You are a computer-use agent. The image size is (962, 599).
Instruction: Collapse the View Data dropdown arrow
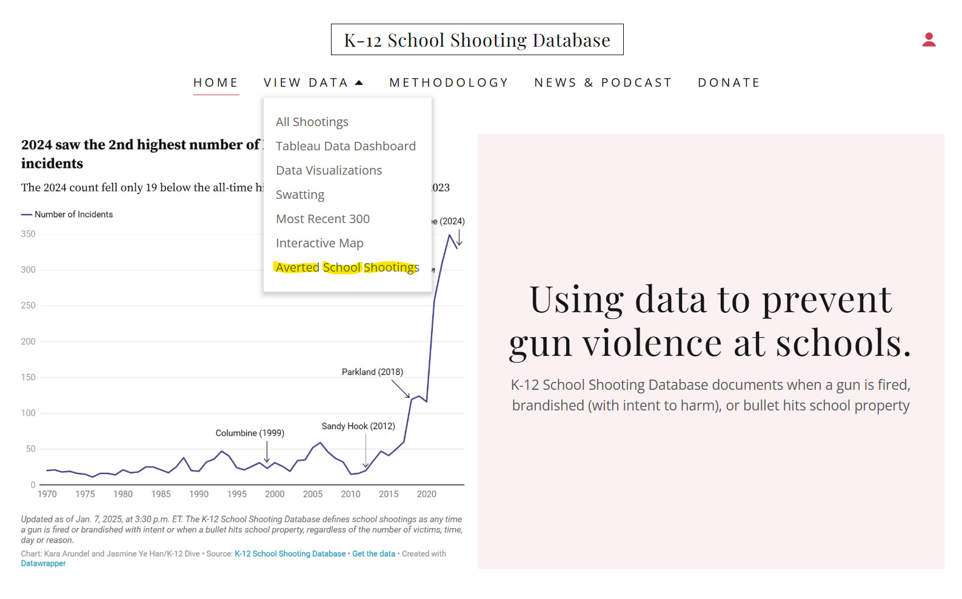[x=359, y=83]
